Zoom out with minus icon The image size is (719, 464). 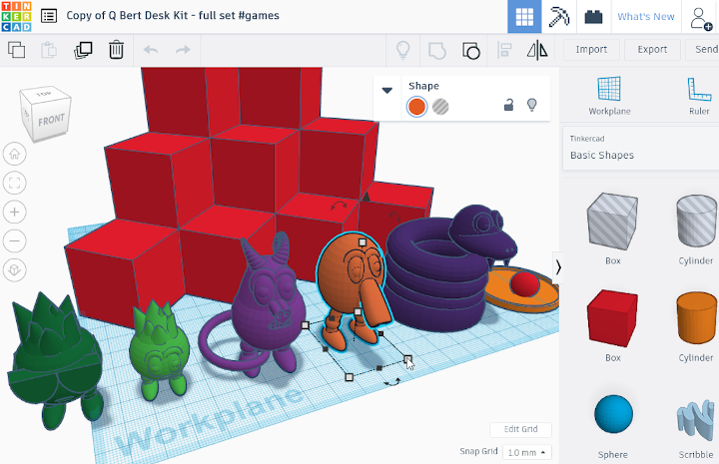pos(15,240)
